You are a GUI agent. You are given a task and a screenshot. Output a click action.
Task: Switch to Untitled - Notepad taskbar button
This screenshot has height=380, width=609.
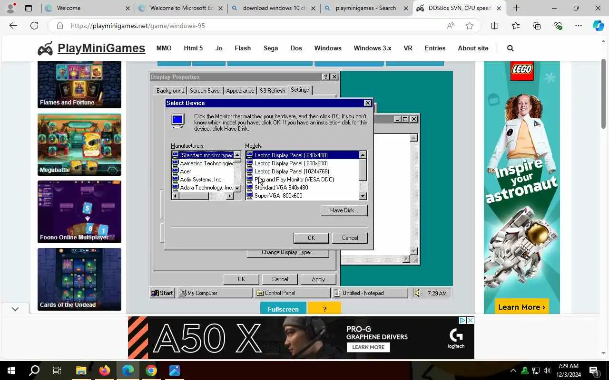(x=370, y=293)
